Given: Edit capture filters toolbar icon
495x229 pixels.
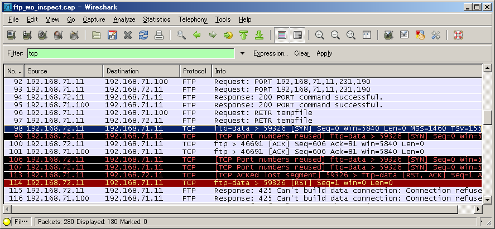Looking at the screenshot, I should 389,35.
